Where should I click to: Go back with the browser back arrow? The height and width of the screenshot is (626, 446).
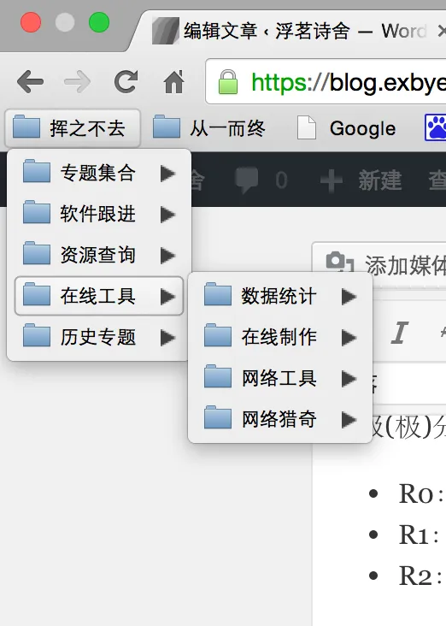click(30, 81)
